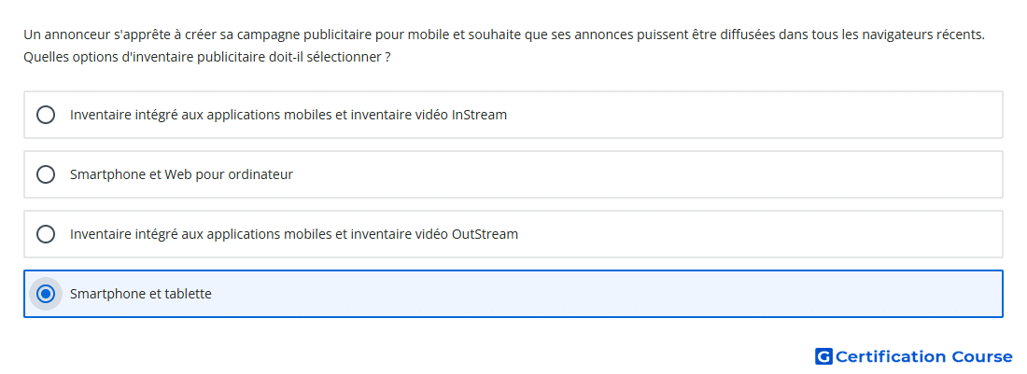Click the option text ending in 'vidéo OutStream'
Image resolution: width=1027 pixels, height=374 pixels.
pyautogui.click(x=294, y=234)
